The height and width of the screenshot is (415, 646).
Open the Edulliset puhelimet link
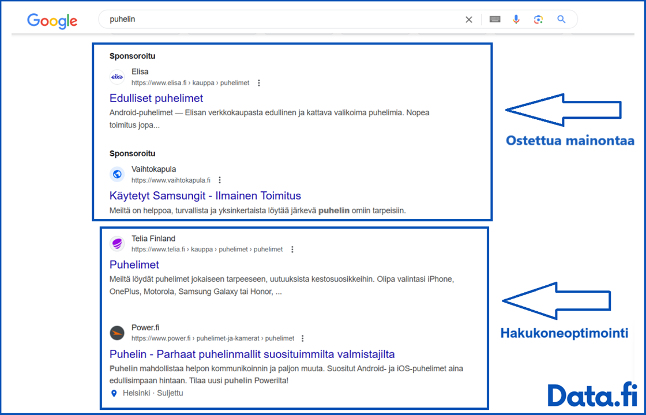[x=156, y=98]
